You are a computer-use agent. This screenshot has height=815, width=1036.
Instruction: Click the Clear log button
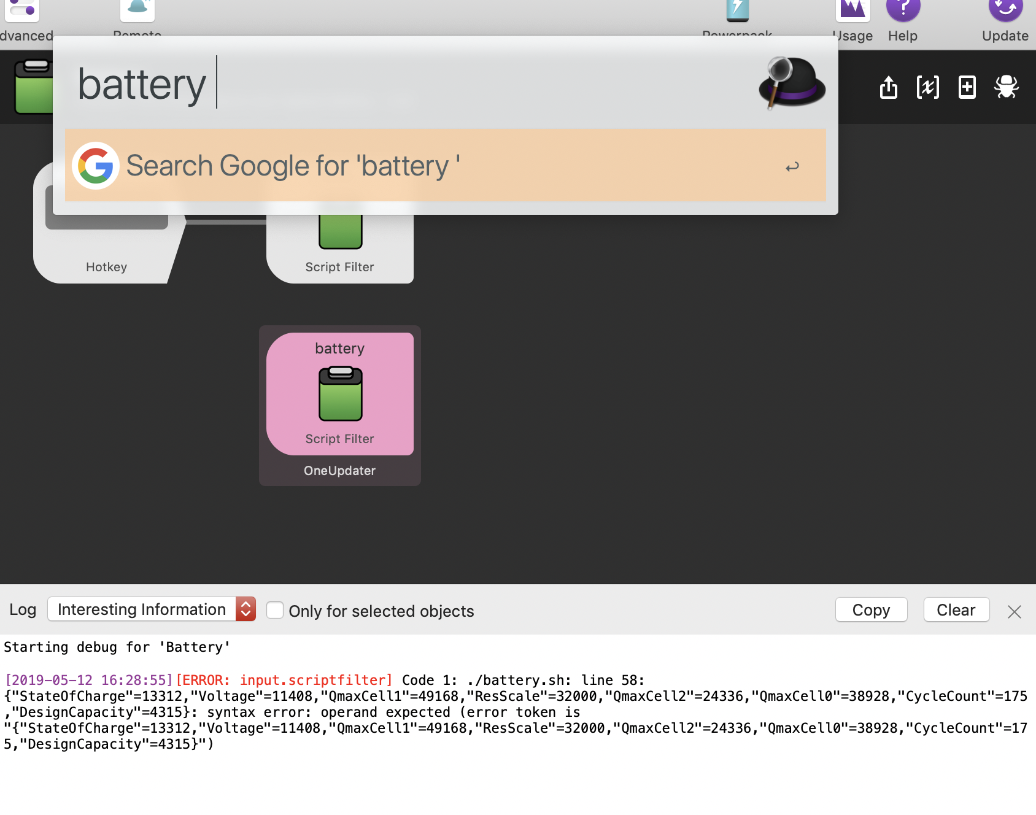[956, 610]
